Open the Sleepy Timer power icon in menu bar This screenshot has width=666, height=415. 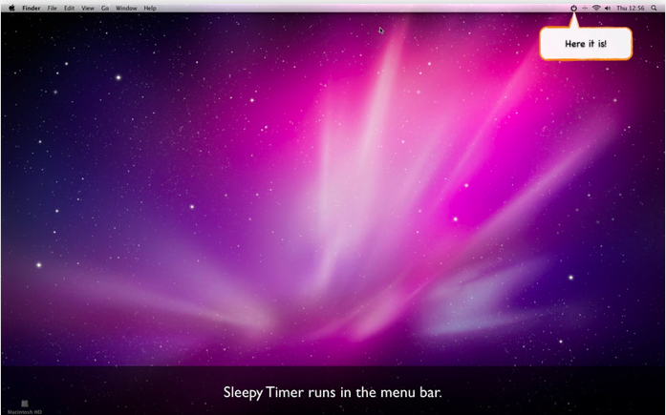point(573,8)
